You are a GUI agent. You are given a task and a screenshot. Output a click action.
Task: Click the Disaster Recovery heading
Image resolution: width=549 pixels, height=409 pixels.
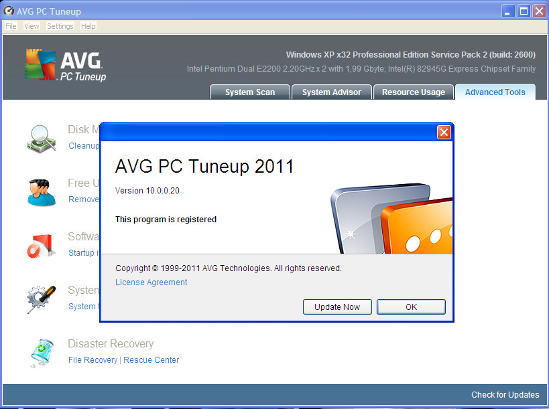[x=111, y=343]
